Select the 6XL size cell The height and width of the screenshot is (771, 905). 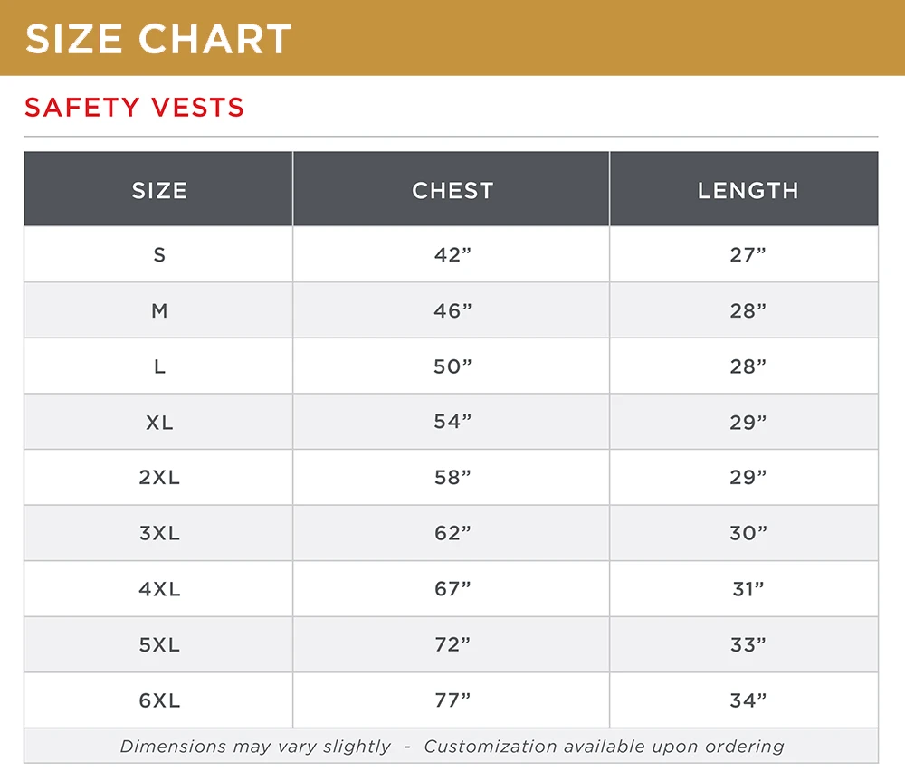click(x=159, y=700)
